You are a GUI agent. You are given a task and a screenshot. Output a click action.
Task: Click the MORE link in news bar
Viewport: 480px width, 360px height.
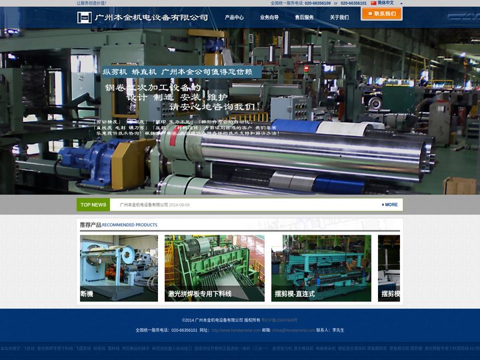point(390,205)
